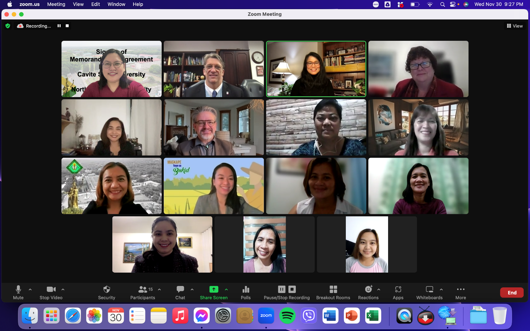The height and width of the screenshot is (331, 530).
Task: Open Reminders from the Dock
Action: coord(137,316)
